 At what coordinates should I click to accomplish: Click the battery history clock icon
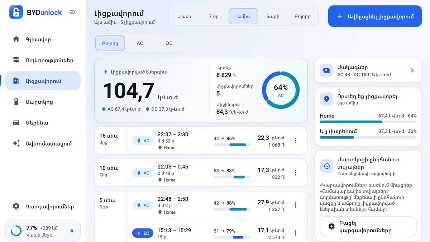coord(326,166)
